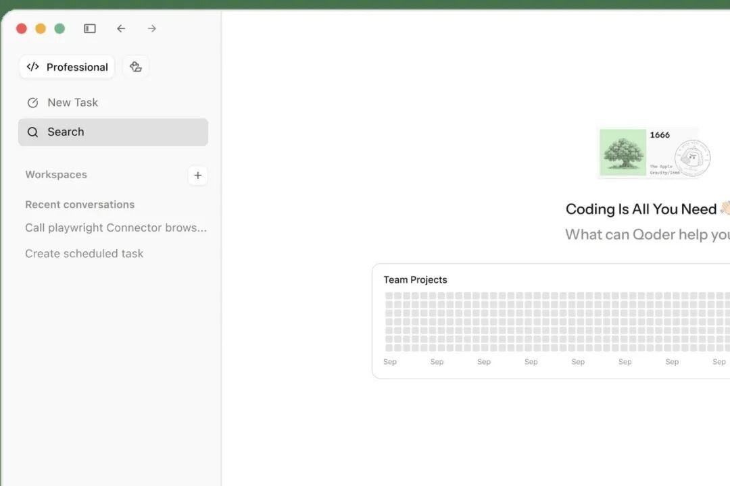Go forward with the right arrow
This screenshot has height=486, width=730.
(x=152, y=29)
